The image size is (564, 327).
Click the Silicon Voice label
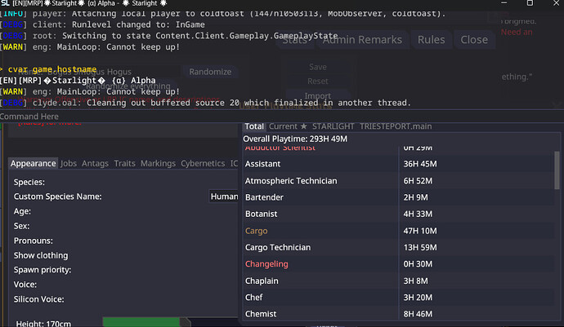[x=39, y=299]
